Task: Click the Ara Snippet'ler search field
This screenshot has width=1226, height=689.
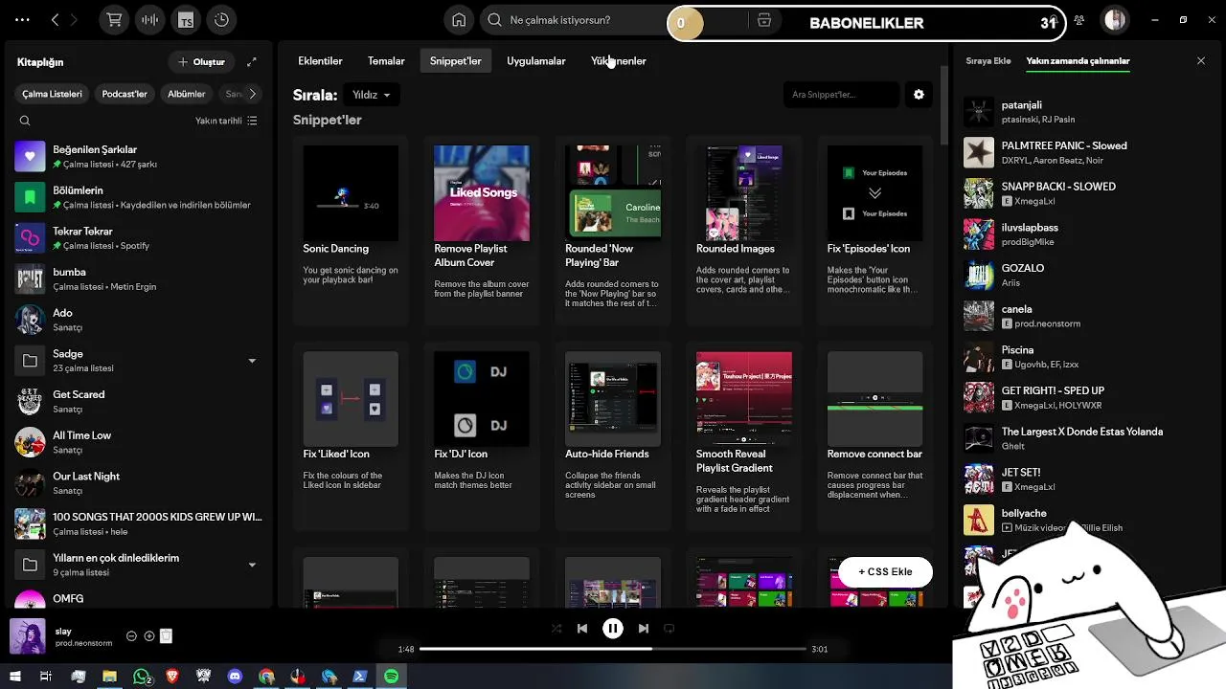Action: tap(840, 94)
